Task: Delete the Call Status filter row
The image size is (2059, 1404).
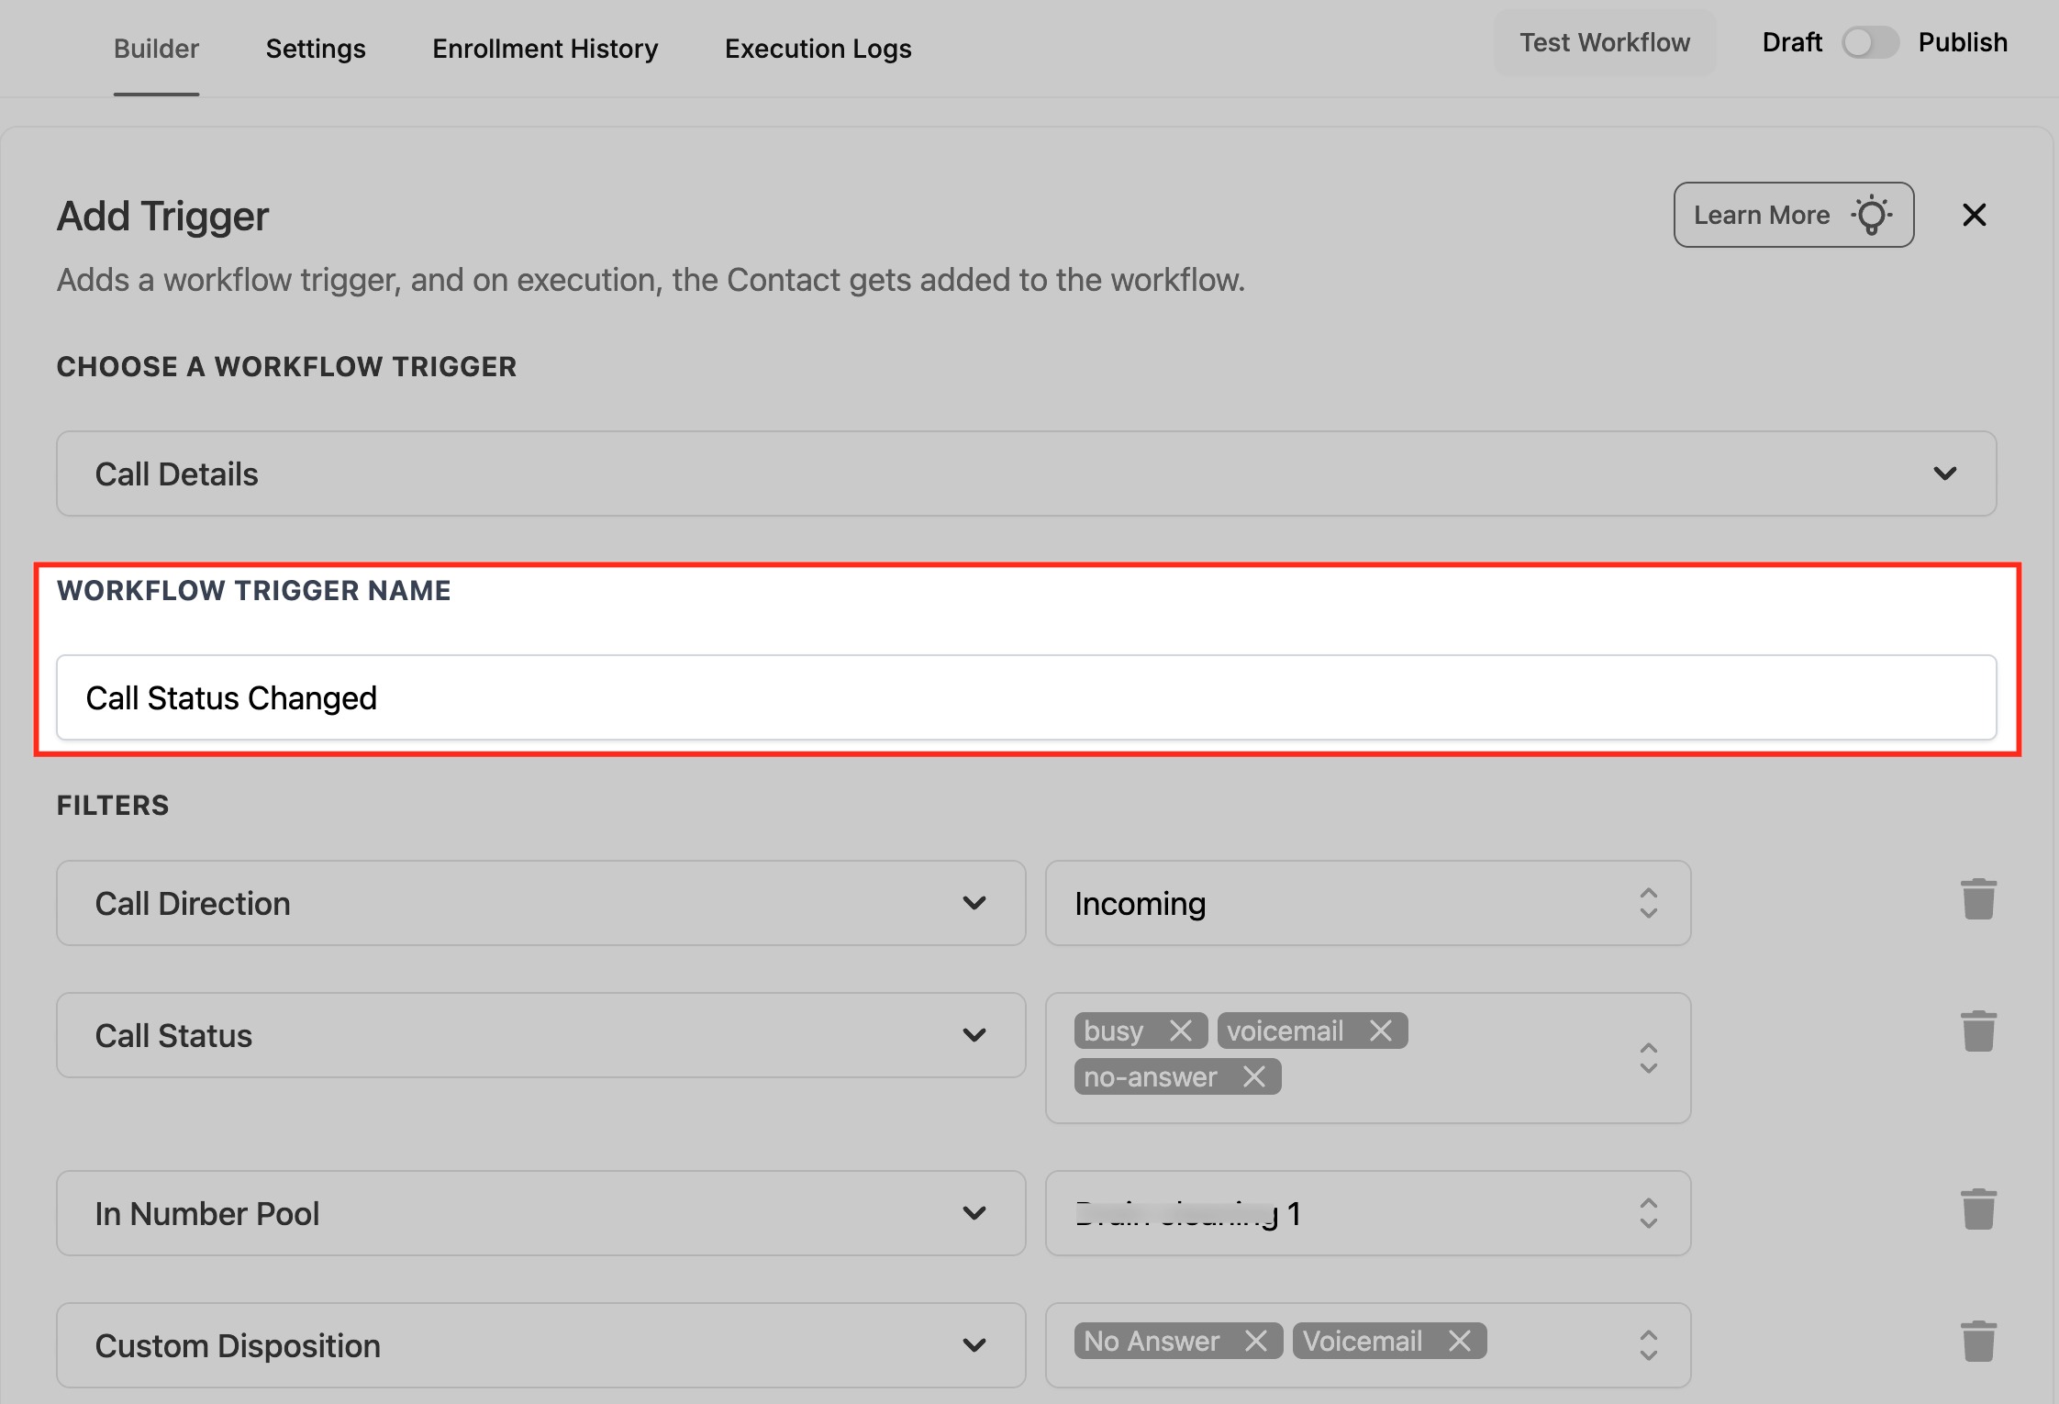Action: pyautogui.click(x=1978, y=1031)
